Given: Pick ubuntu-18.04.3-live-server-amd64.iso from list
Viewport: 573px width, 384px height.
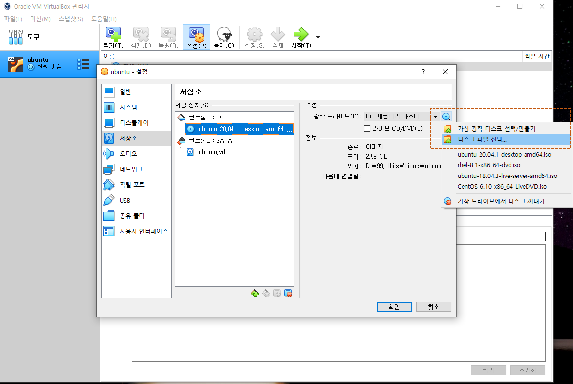Looking at the screenshot, I should click(x=506, y=176).
